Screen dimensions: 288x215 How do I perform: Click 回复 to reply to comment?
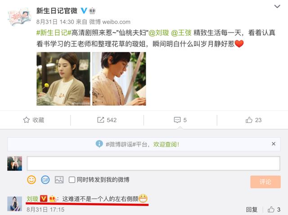(x=252, y=210)
